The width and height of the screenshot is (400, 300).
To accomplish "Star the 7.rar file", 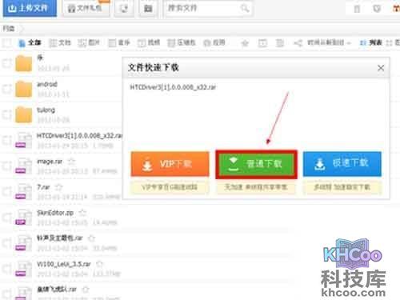I will point(58,187).
